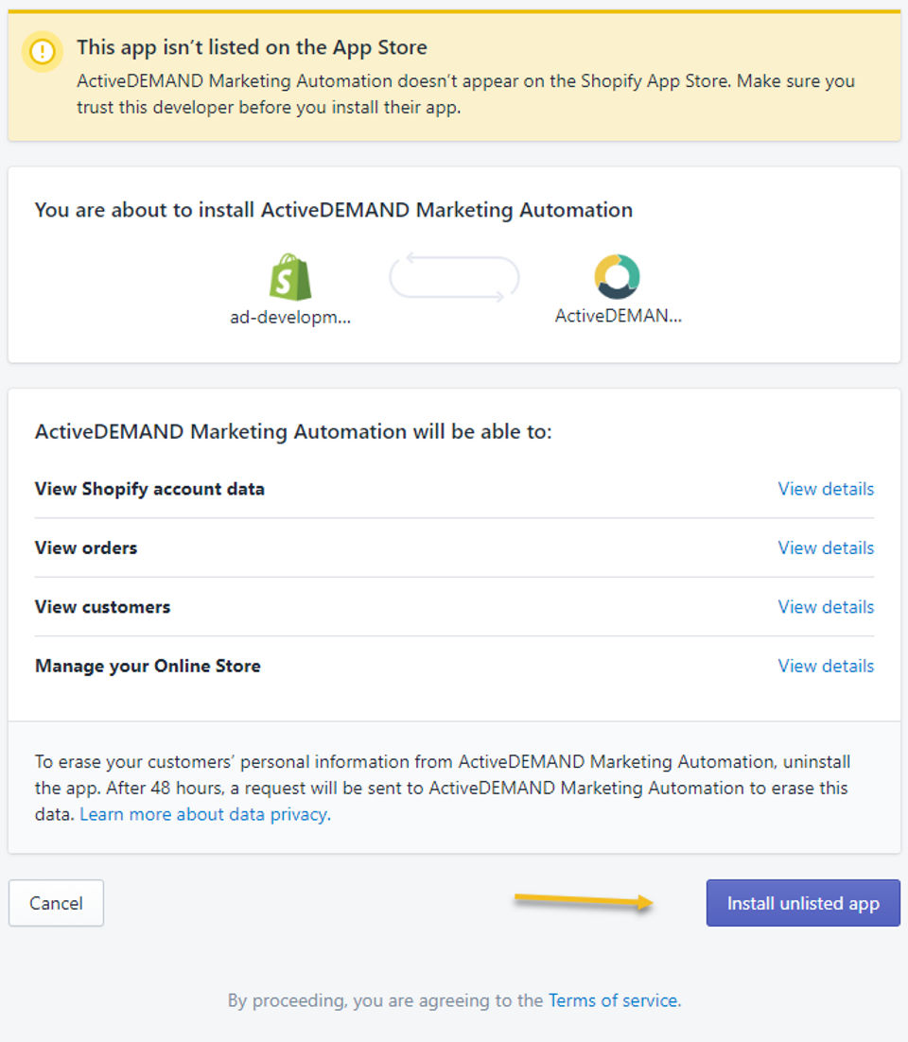Click the yellow warning exclamation icon
The height and width of the screenshot is (1042, 908).
coord(43,52)
